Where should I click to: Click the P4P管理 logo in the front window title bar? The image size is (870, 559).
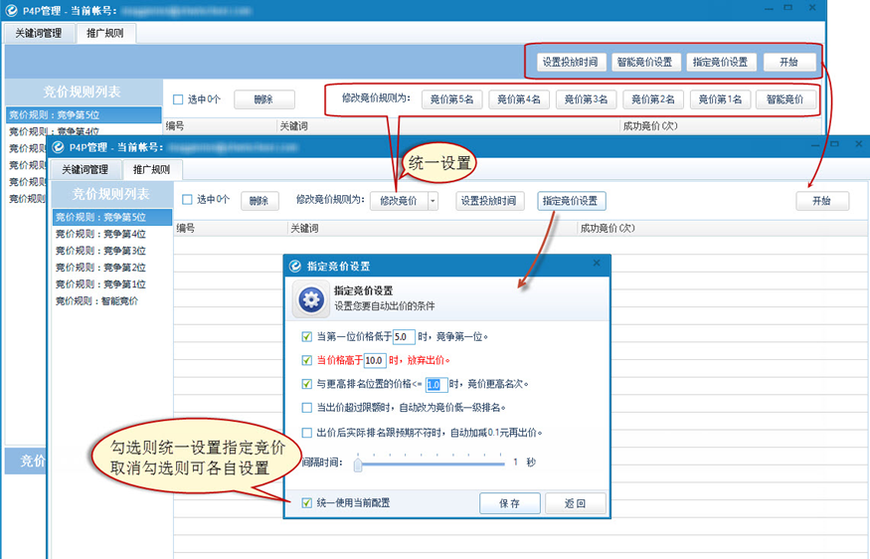(59, 146)
